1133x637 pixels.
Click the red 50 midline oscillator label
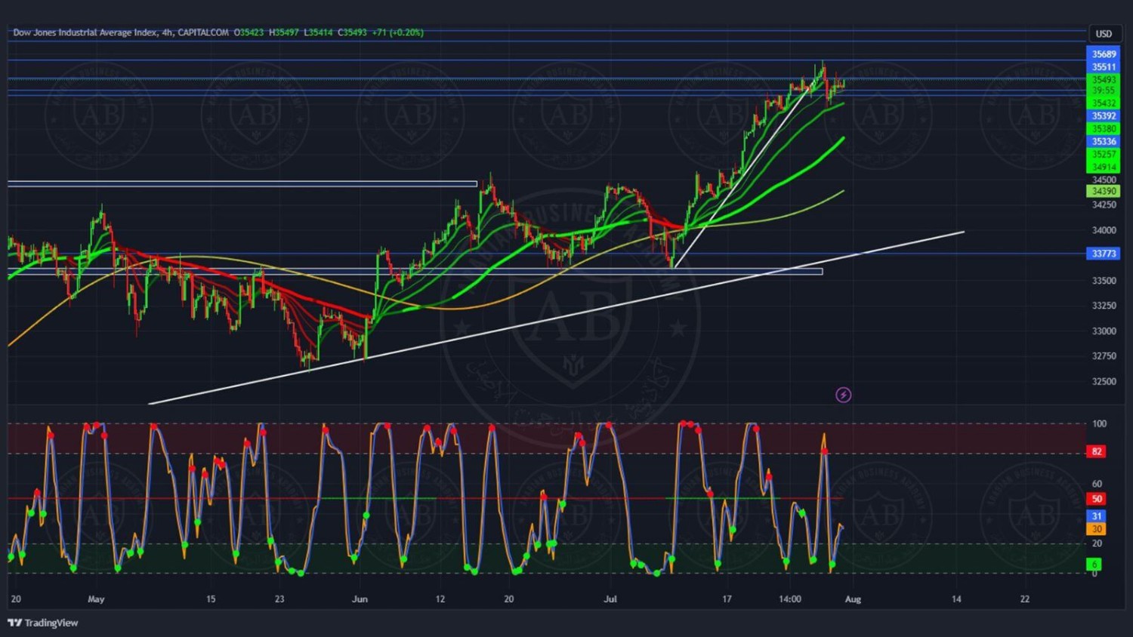(1097, 499)
